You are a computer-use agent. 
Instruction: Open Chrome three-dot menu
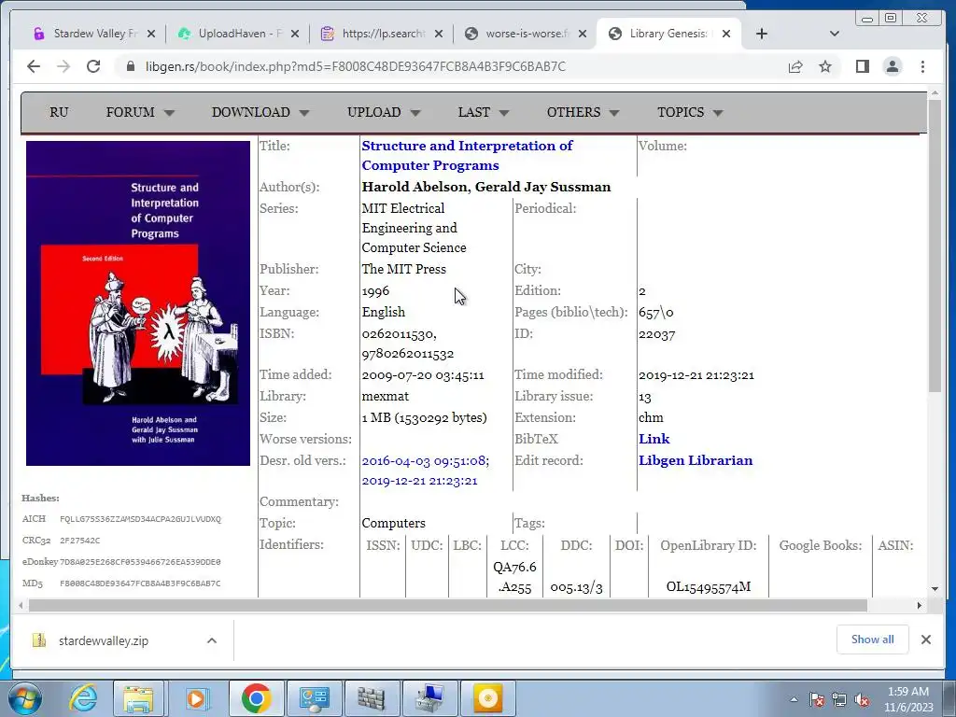pyautogui.click(x=922, y=66)
